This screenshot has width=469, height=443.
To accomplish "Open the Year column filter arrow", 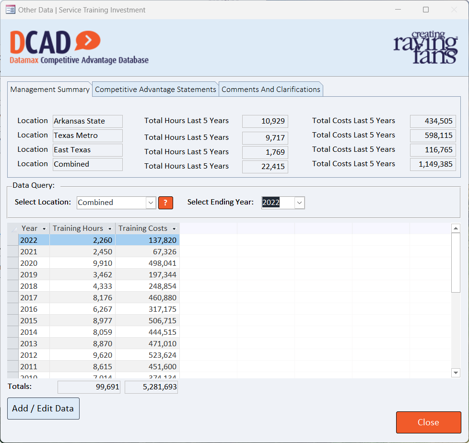I will point(45,229).
